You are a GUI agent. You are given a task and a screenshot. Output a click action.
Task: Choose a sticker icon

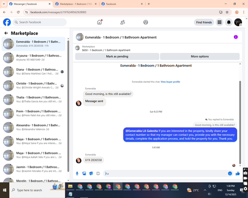point(91,173)
